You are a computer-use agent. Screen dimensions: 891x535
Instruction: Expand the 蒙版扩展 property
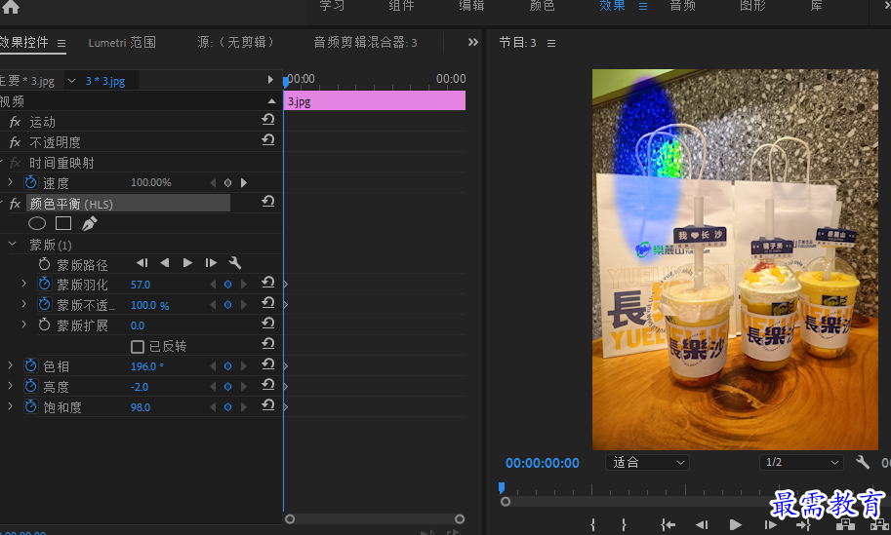click(23, 324)
